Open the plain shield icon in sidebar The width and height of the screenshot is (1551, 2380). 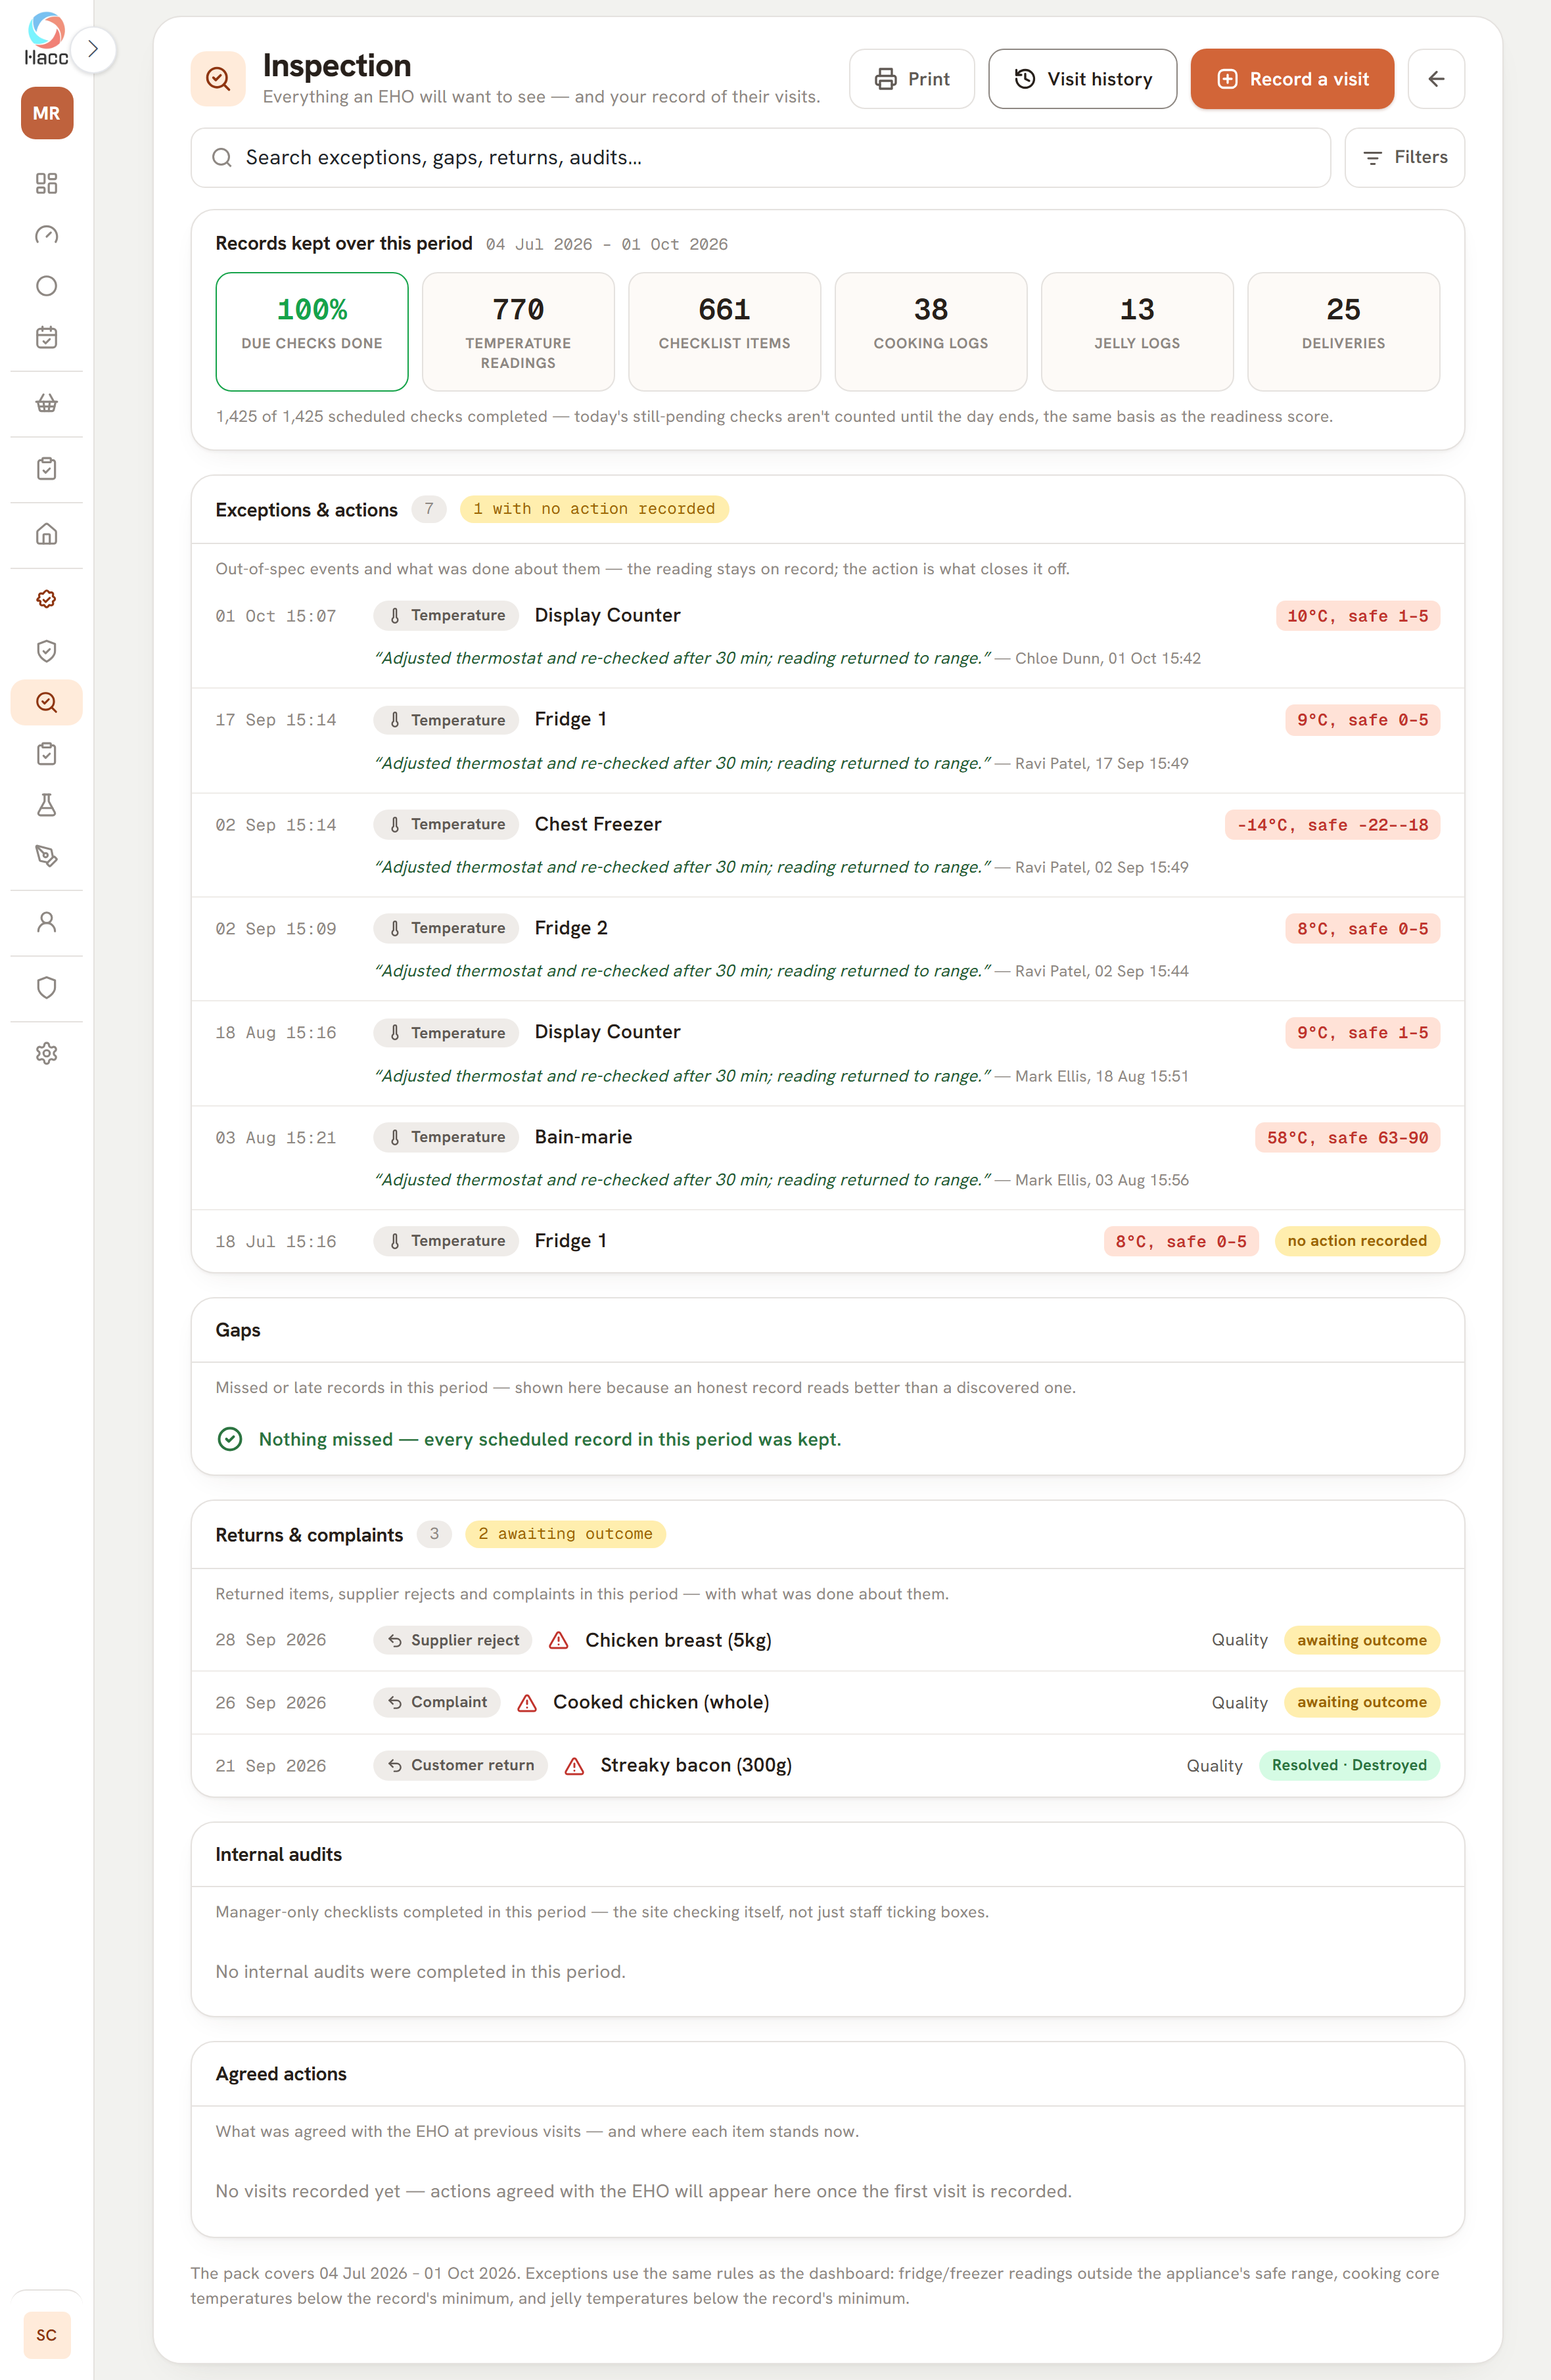pos(46,988)
